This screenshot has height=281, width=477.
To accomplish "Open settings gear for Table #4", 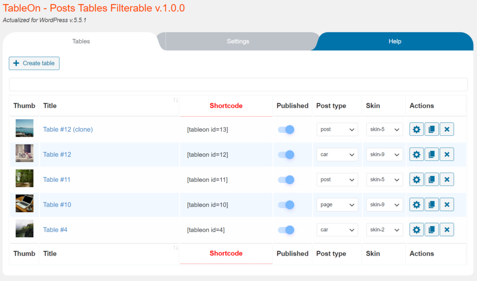I will coord(416,230).
